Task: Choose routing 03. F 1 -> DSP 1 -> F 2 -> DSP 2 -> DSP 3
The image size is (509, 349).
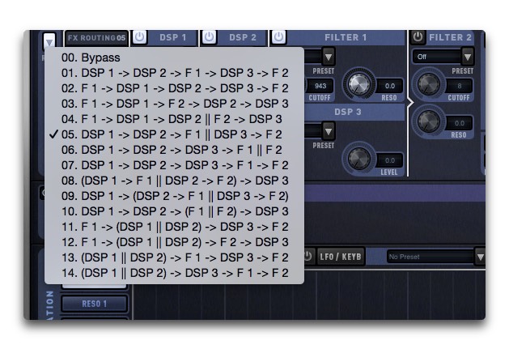Action: click(174, 104)
